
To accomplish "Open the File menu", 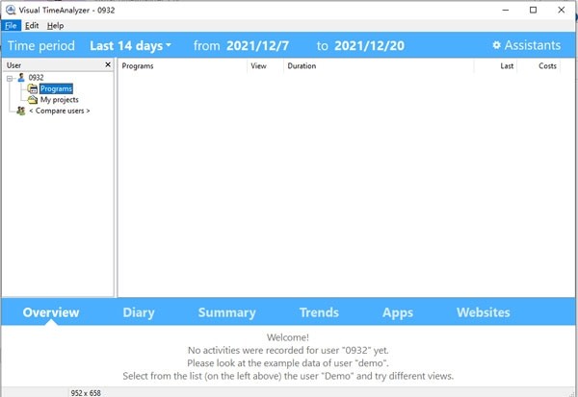I will point(11,26).
